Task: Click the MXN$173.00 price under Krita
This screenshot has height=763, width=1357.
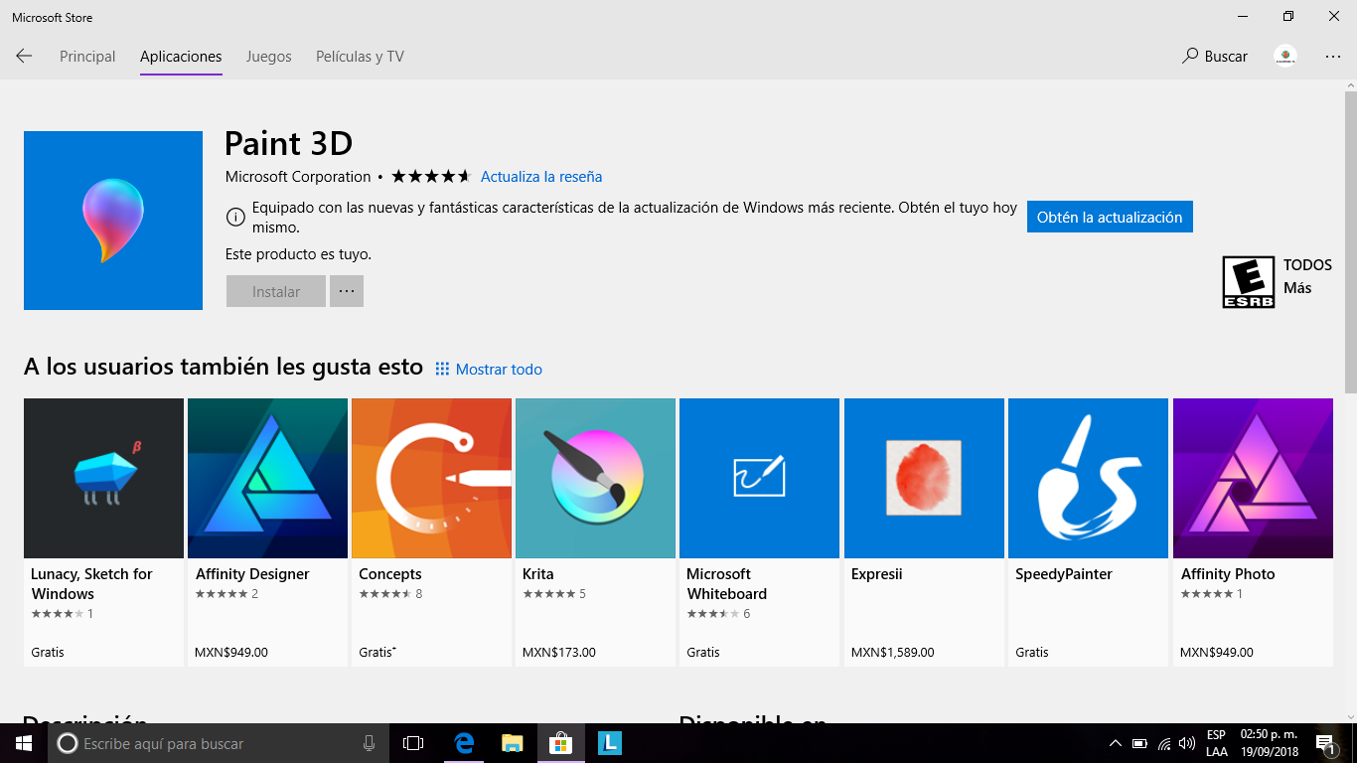Action: (559, 653)
